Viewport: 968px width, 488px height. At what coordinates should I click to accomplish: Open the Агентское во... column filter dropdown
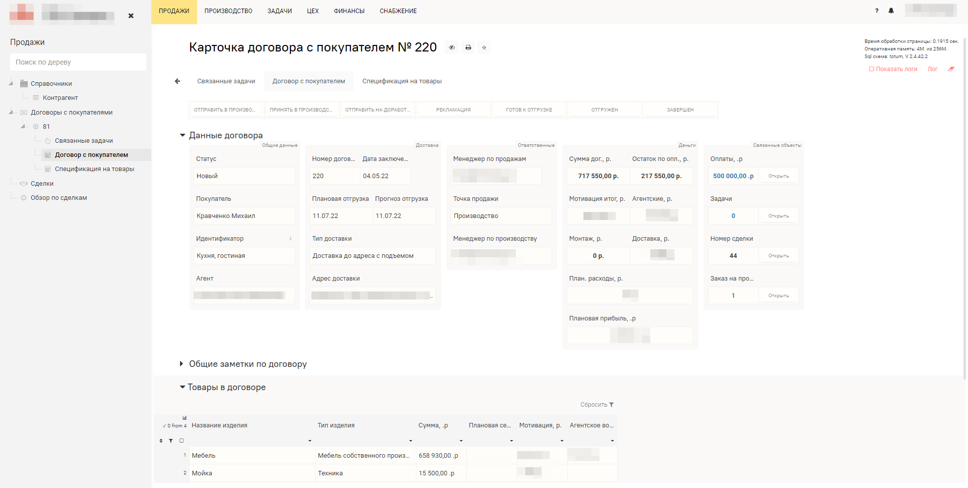coord(612,441)
